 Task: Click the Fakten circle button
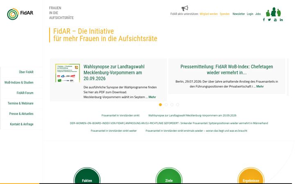(x=87, y=176)
